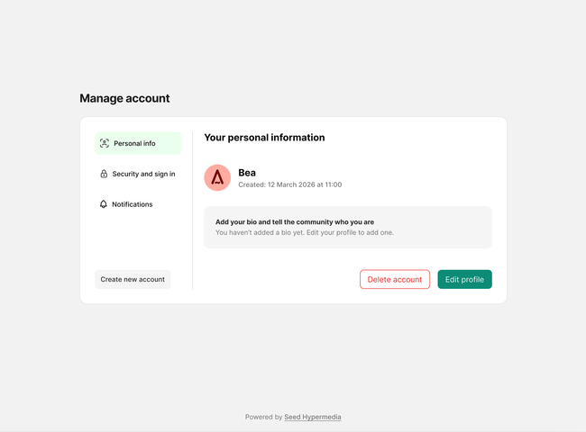Viewport: 586px width, 432px height.
Task: Click the red Delete account button
Action: pos(395,279)
